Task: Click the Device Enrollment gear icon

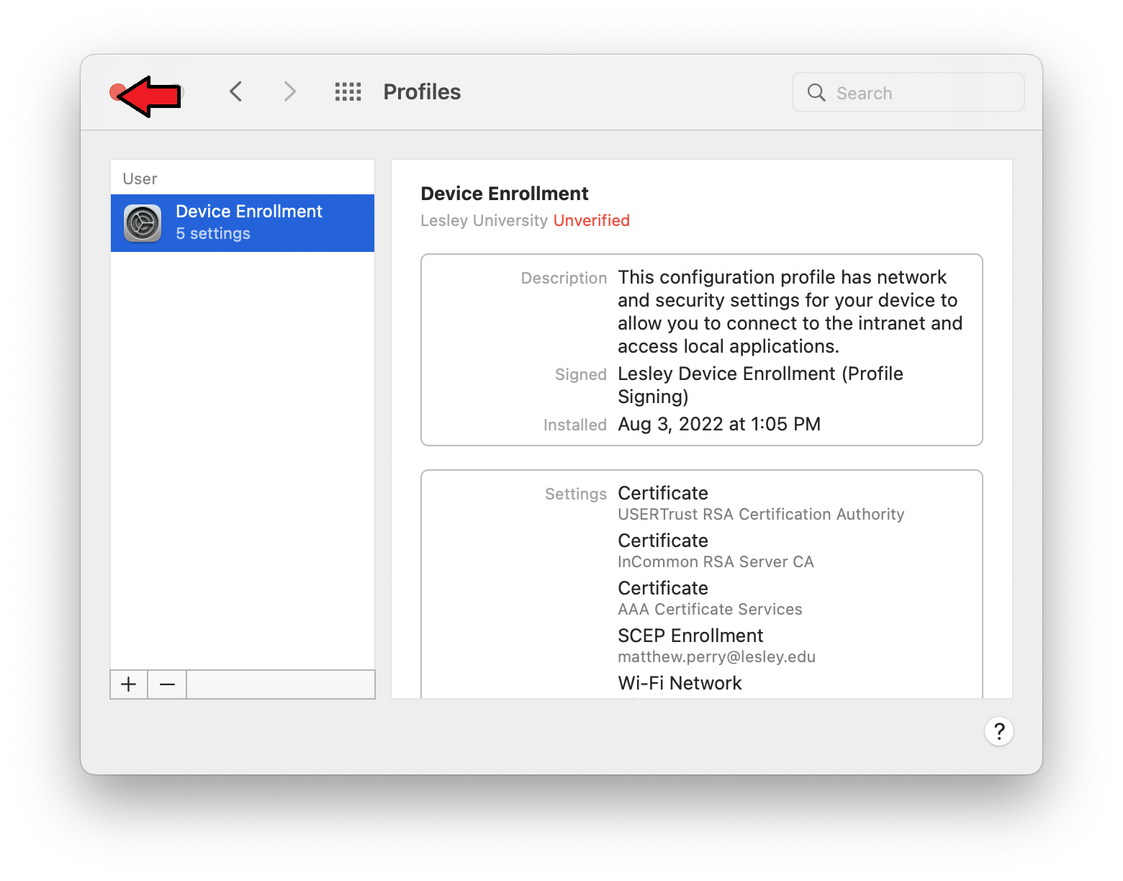Action: point(143,223)
